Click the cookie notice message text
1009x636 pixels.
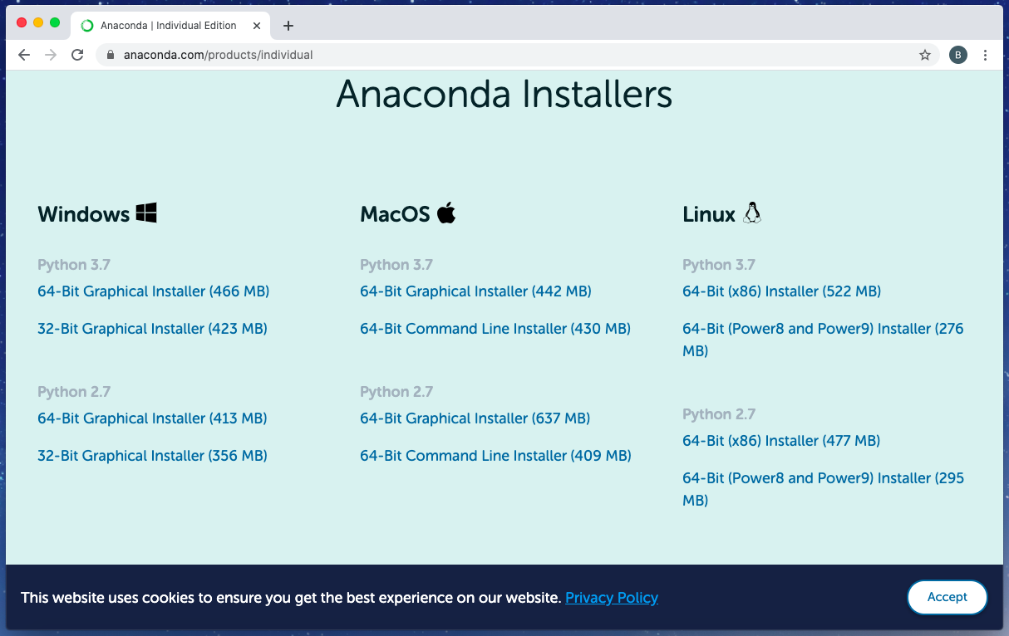pyautogui.click(x=291, y=598)
